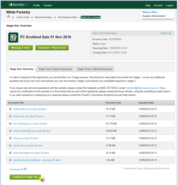The width and height of the screenshot is (178, 186).
Task: Click Important - Please Read button
Action: click(x=52, y=48)
